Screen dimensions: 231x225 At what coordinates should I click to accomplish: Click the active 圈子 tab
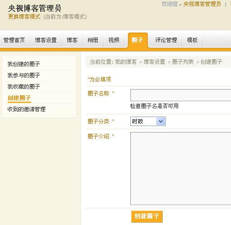click(x=138, y=40)
